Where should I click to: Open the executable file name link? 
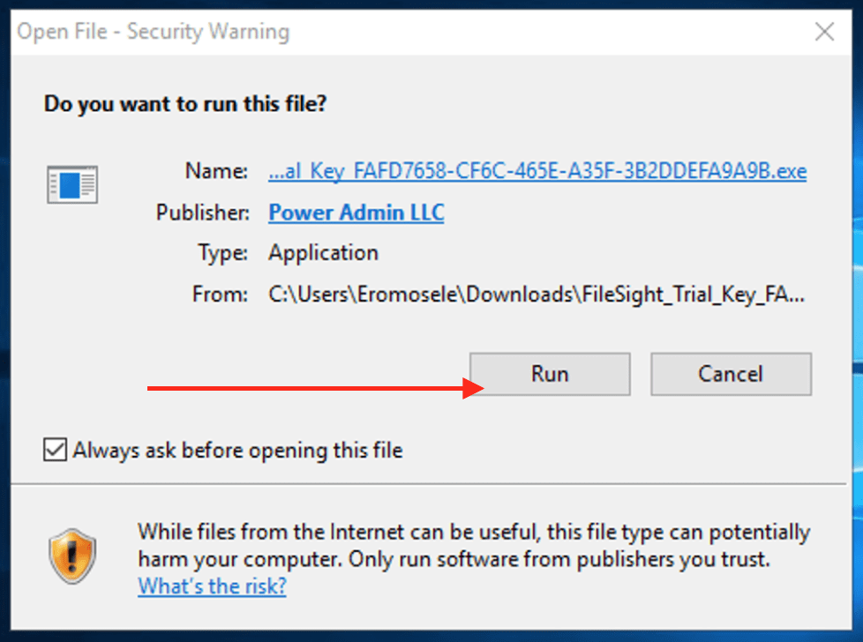(x=537, y=171)
